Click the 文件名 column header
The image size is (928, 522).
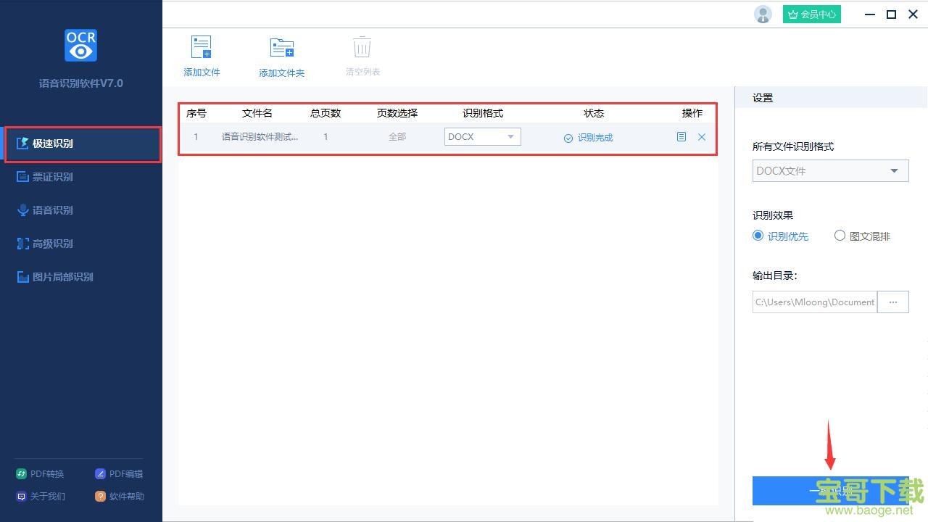click(x=257, y=113)
